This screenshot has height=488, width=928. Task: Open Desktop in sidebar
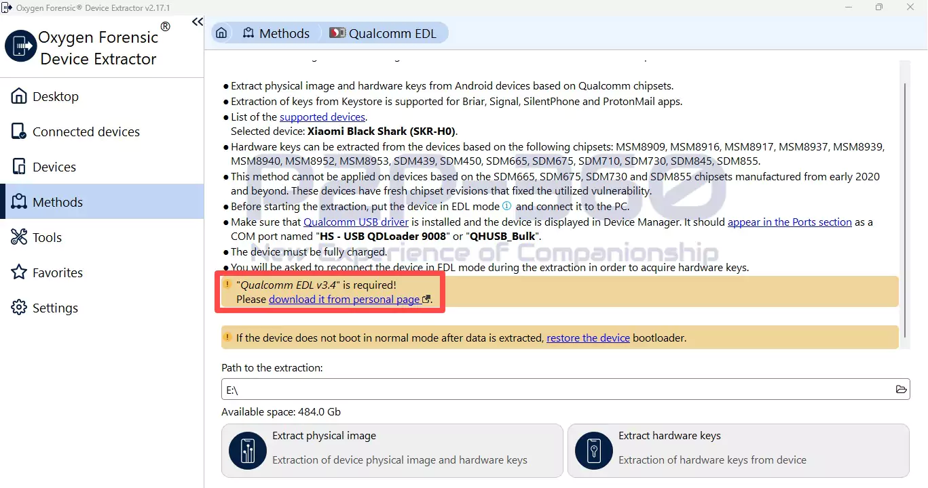(102, 96)
